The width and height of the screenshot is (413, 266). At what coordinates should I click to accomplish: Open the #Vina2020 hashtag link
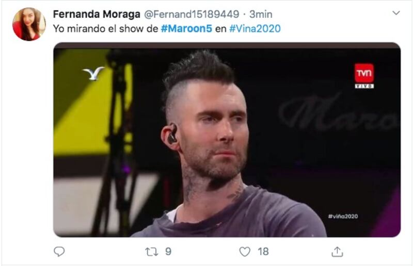click(255, 29)
